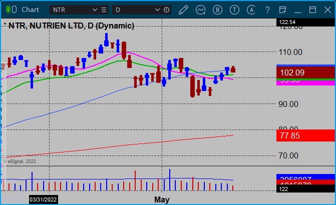Click the May label on time axis
This screenshot has width=336, height=205.
click(x=162, y=199)
